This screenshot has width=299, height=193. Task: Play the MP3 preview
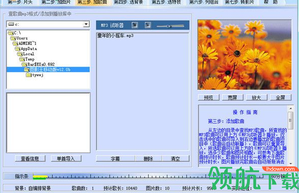point(148,25)
